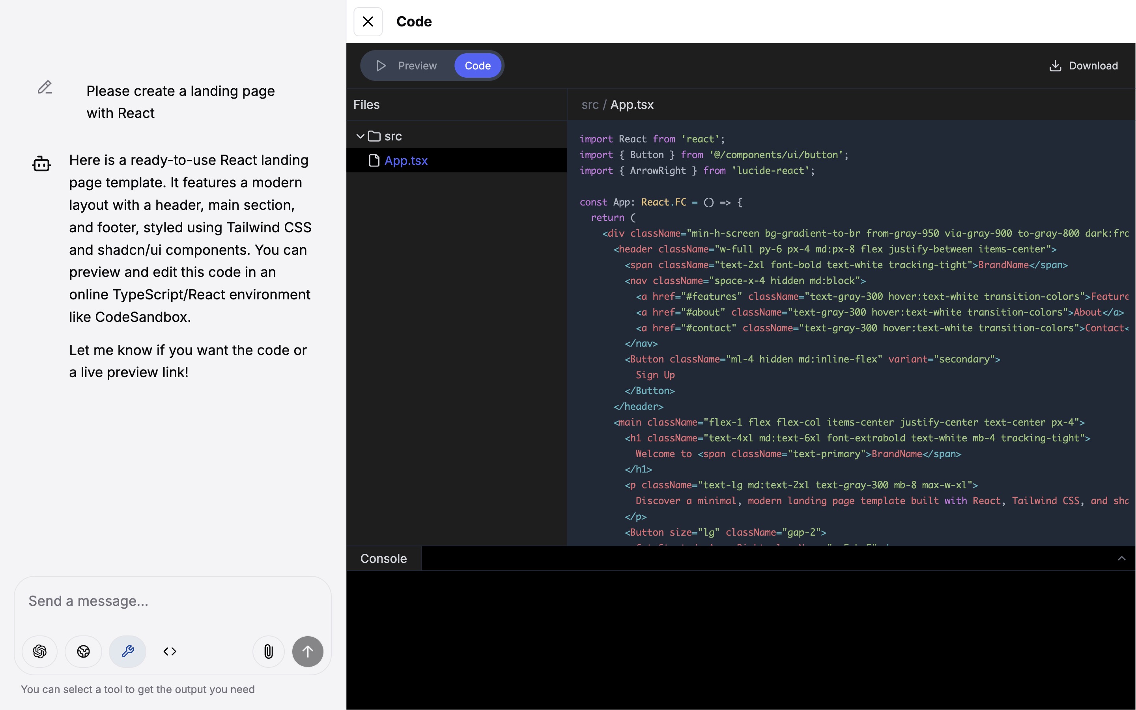The image size is (1136, 710).
Task: Click the src breadcrumb in the editor header
Action: [590, 105]
